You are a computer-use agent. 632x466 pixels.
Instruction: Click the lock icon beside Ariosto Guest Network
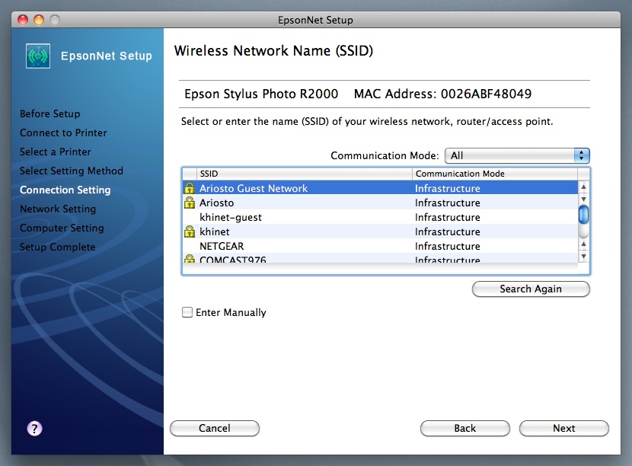pos(190,188)
